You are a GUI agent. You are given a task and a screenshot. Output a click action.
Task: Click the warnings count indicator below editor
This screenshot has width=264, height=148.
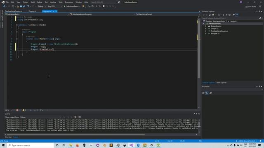tap(24, 110)
